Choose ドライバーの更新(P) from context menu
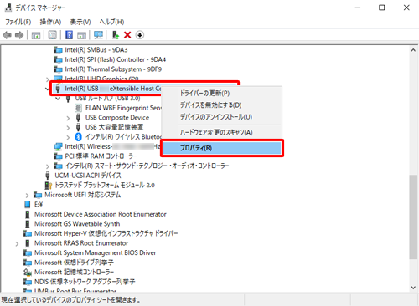 (221, 93)
